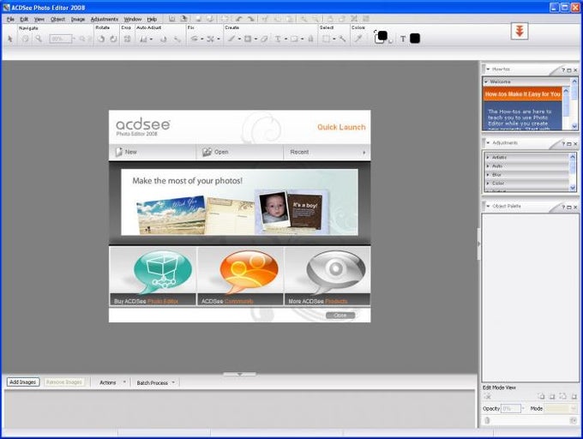
Task: Open the Text tool dropdown arrow
Action: pyautogui.click(x=285, y=39)
